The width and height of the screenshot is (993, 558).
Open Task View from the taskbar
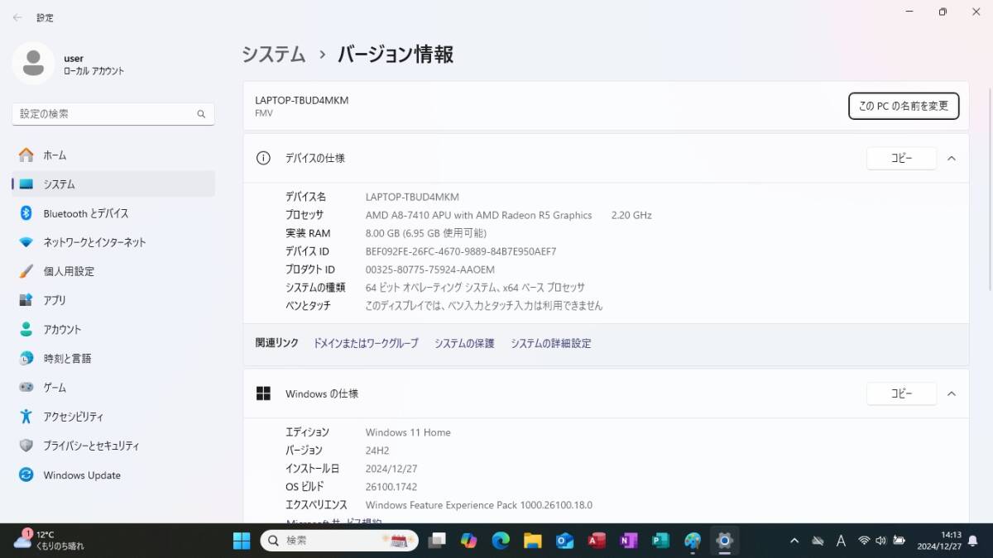437,541
